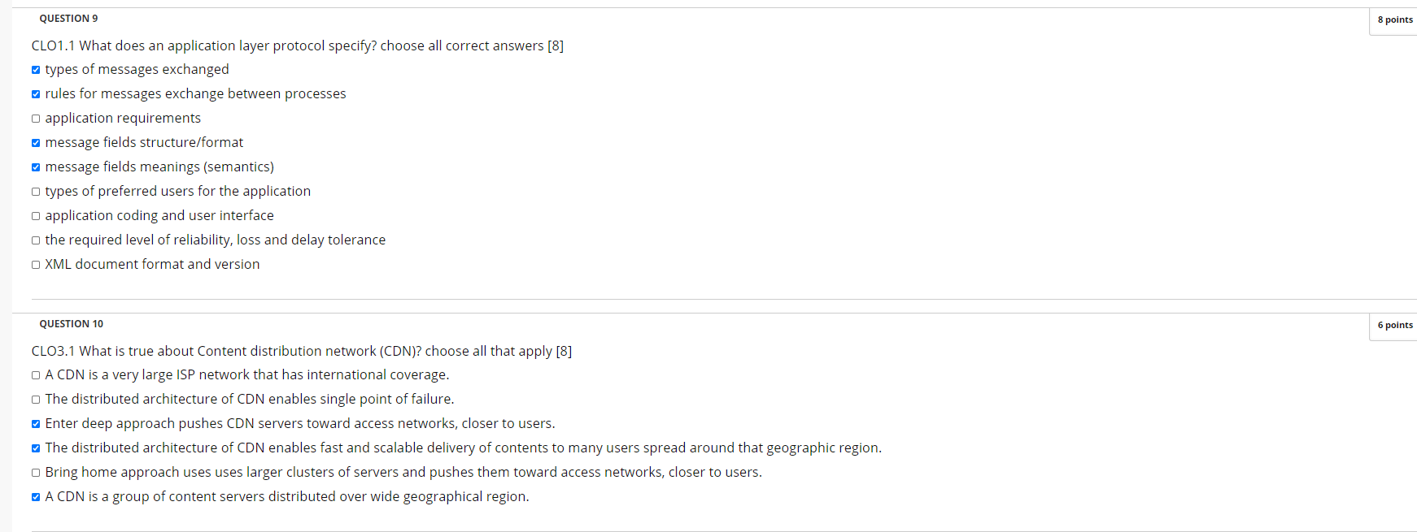The image size is (1417, 532).
Task: Check "A CDN is a very large ISP network" option
Action: [36, 375]
